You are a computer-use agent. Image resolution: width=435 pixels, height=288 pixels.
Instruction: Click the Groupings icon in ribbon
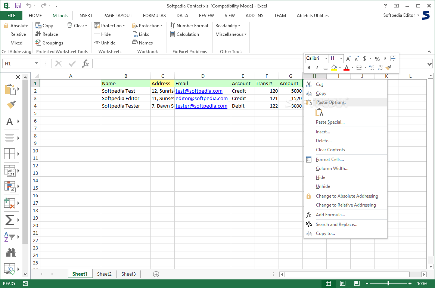pyautogui.click(x=38, y=43)
